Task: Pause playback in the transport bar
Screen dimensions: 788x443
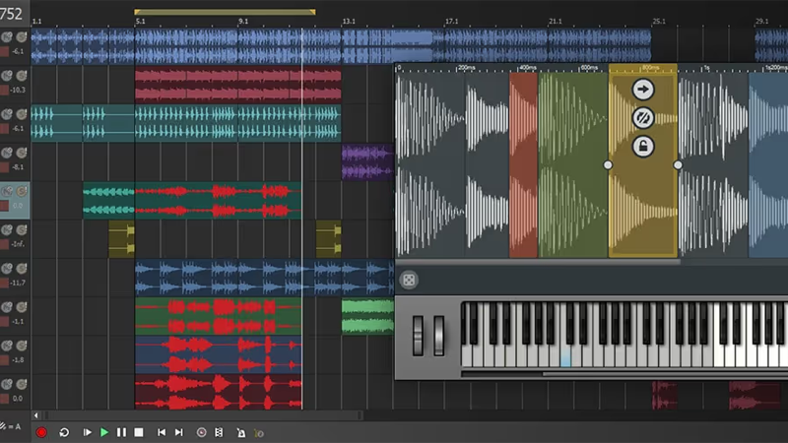Action: pyautogui.click(x=121, y=432)
